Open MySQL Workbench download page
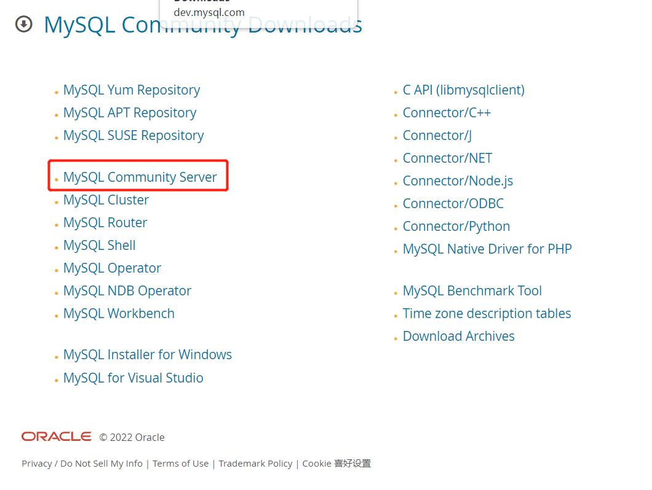Image resolution: width=652 pixels, height=490 pixels. pos(119,313)
